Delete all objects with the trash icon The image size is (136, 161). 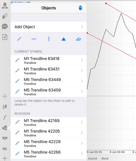80,8
